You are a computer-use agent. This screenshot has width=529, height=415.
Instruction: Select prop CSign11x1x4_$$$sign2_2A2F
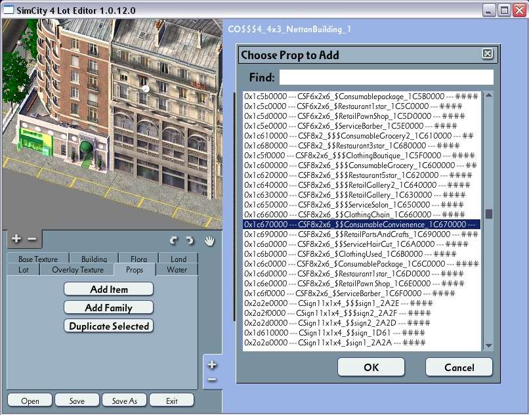pos(362,313)
